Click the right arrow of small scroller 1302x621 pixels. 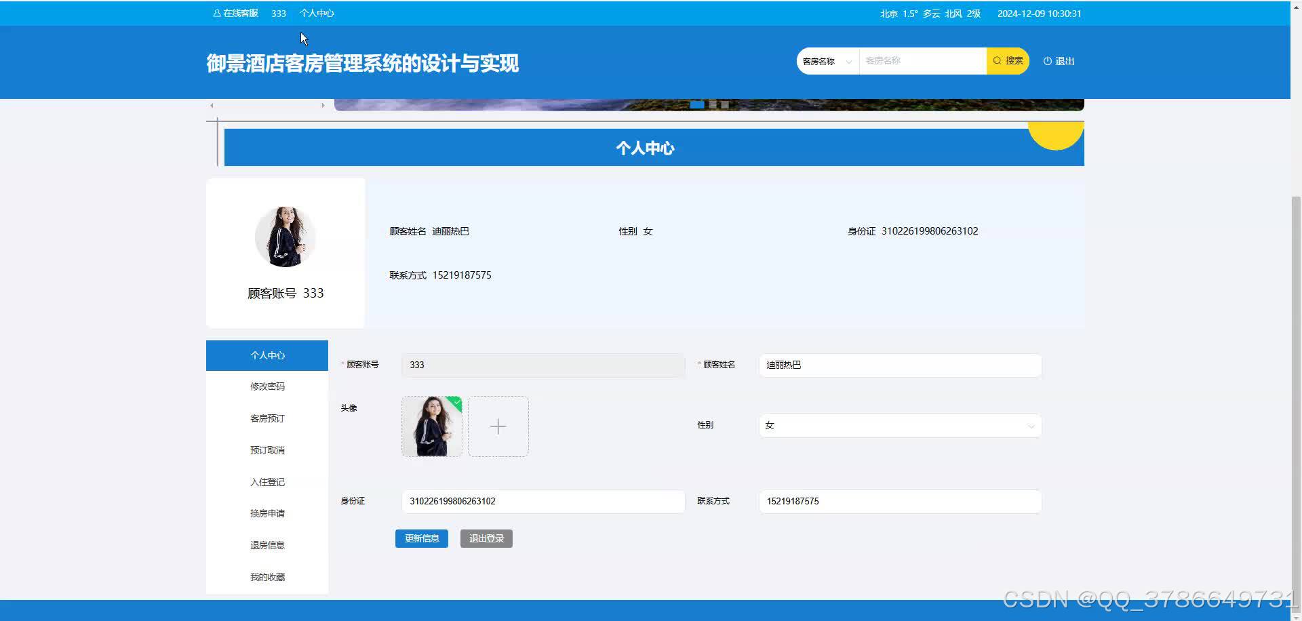pos(323,106)
